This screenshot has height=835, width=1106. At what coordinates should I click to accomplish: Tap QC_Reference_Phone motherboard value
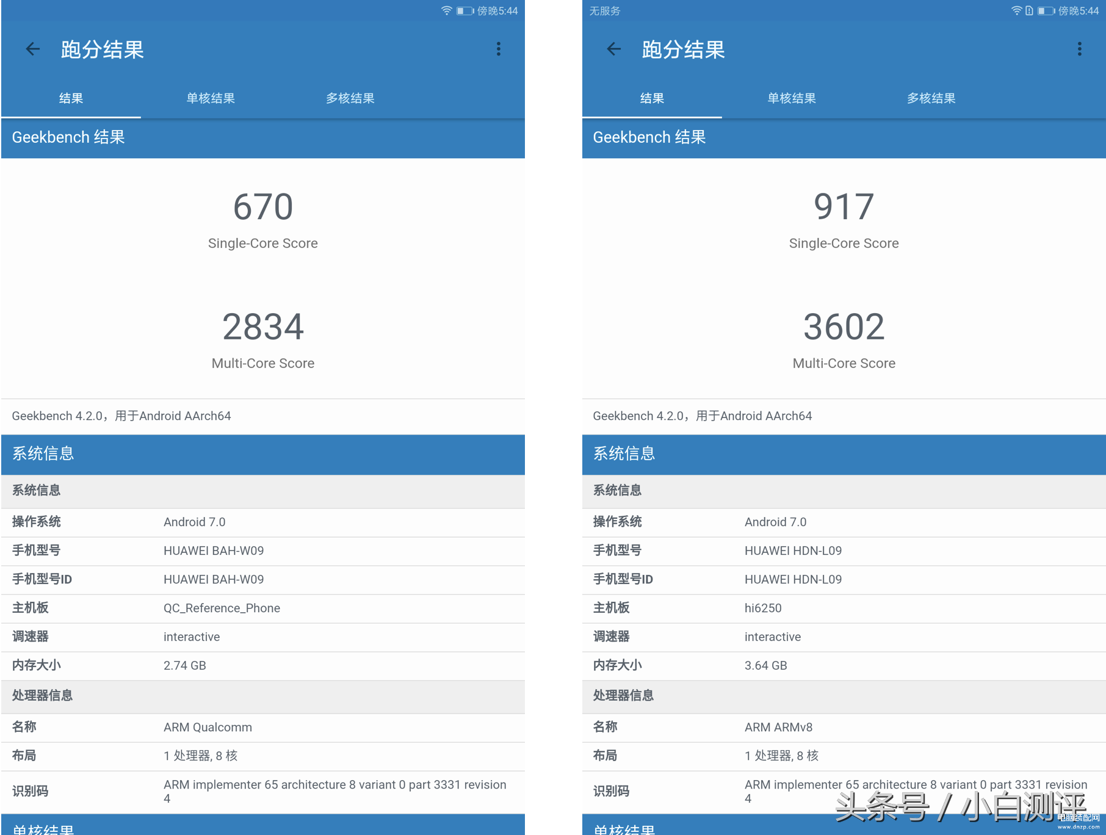pos(222,608)
